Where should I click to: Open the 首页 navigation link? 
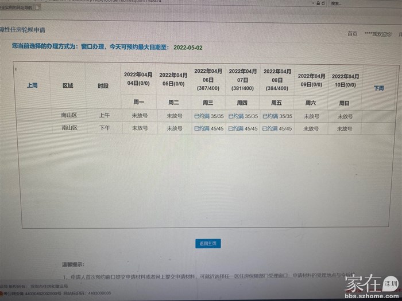352,34
